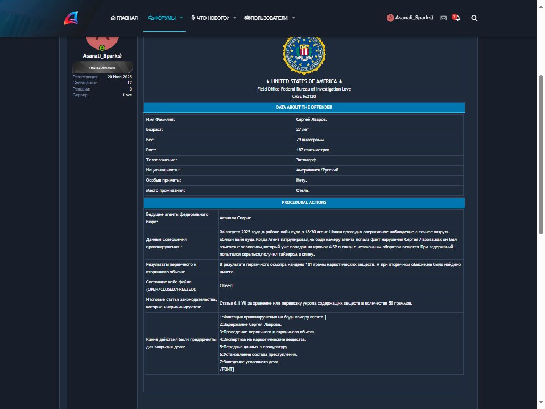Click the CASE №2120 underlined text
Viewport: 545px width, 409px height.
(x=304, y=97)
